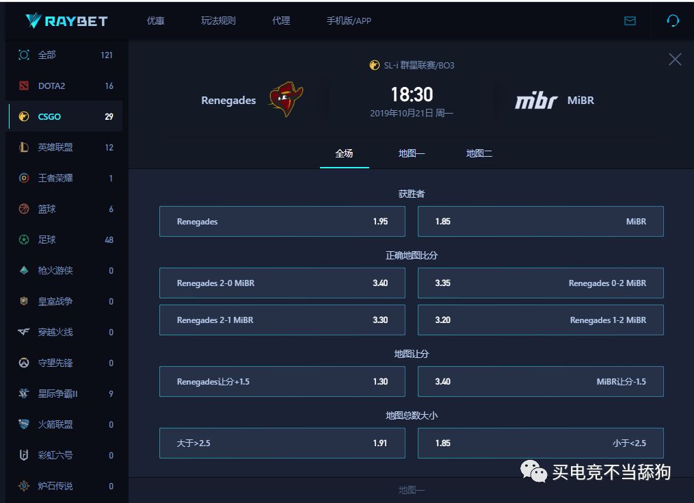Open the 手机版/APP menu
Screen dimensions: 694x503
[349, 21]
